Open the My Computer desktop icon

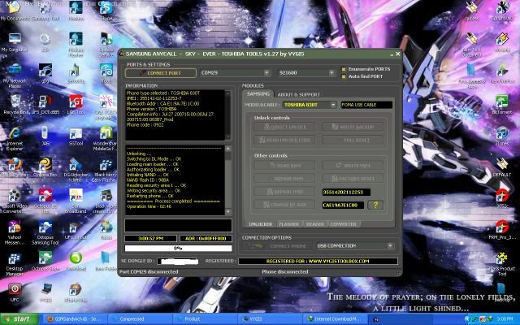coord(15,43)
